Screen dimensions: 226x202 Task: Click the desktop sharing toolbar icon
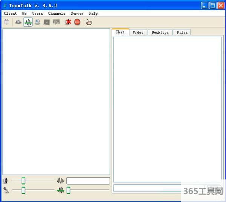[47, 22]
